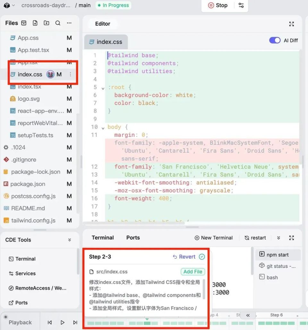Image resolution: width=308 pixels, height=330 pixels.
Task: Select the index.css editor tab
Action: coord(106,42)
